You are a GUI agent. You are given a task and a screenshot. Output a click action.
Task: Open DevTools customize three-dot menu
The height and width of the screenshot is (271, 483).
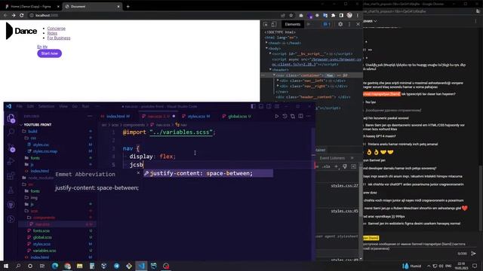tap(349, 24)
